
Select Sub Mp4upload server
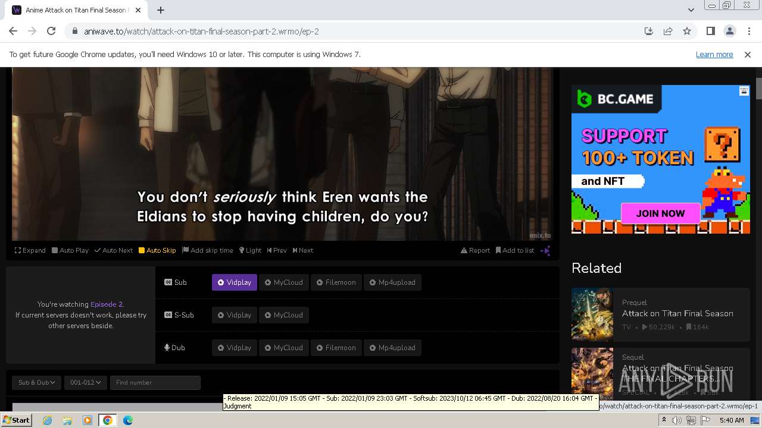click(x=392, y=282)
